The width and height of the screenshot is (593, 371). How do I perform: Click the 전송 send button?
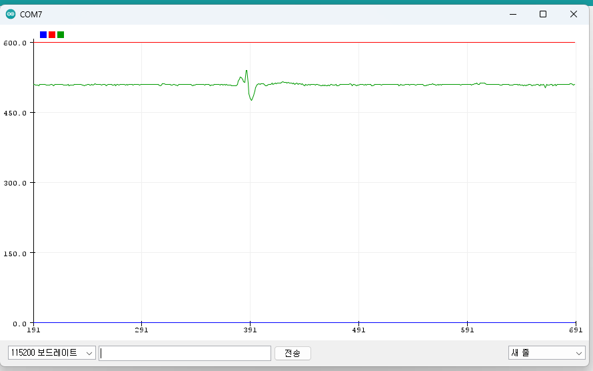[x=293, y=353]
